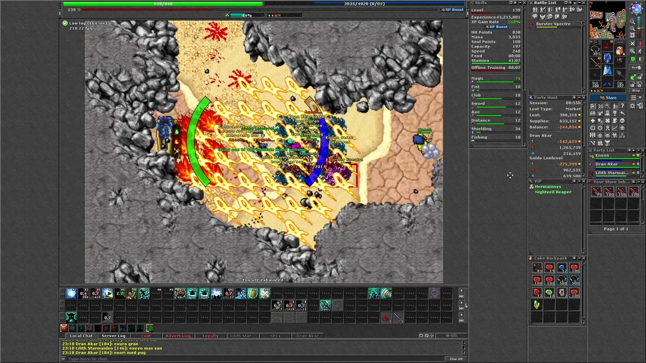Image resolution: width=646 pixels, height=363 pixels.
Task: Open the Battle List sort dropdown arrow
Action: point(575,3)
